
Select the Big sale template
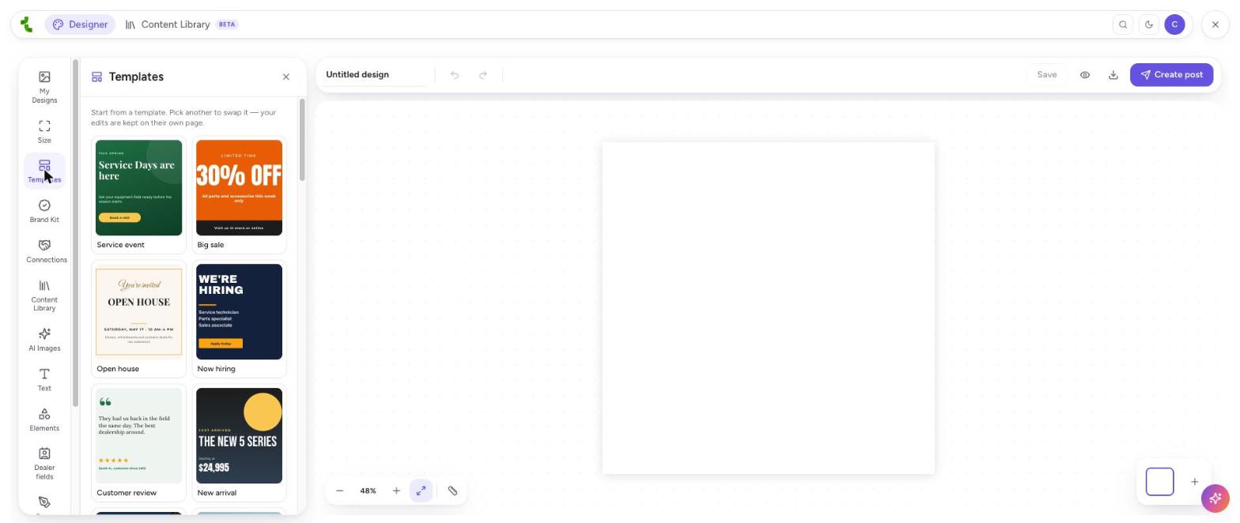tap(239, 195)
